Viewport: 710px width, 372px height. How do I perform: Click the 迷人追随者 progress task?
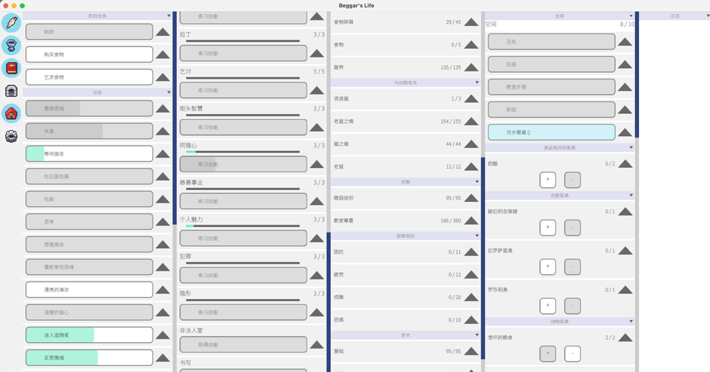click(x=89, y=335)
